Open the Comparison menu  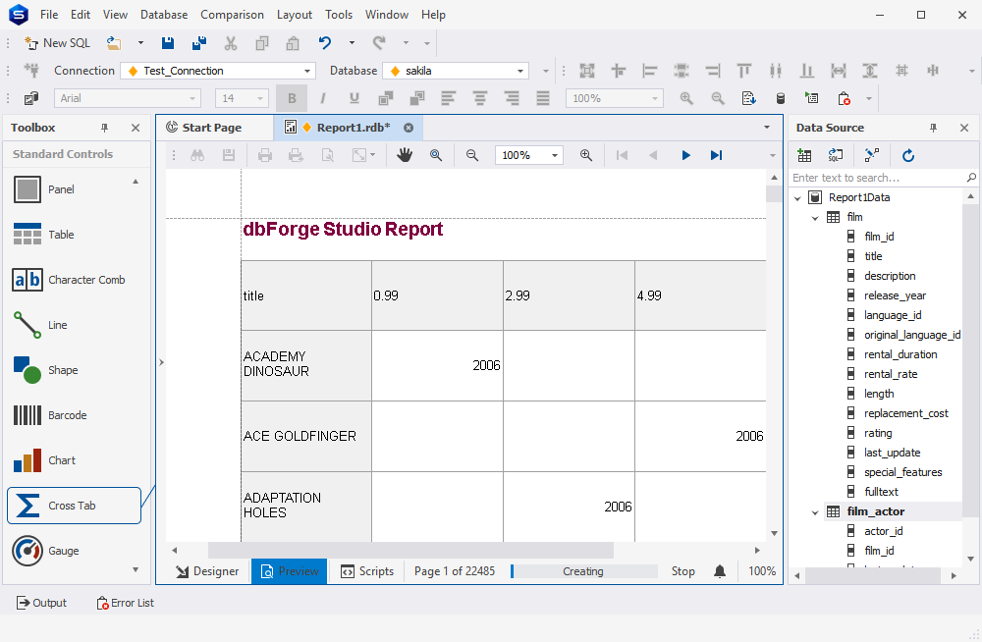232,15
